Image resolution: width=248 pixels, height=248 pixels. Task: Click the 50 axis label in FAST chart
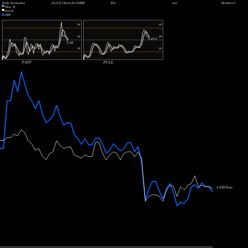click(x=79, y=36)
